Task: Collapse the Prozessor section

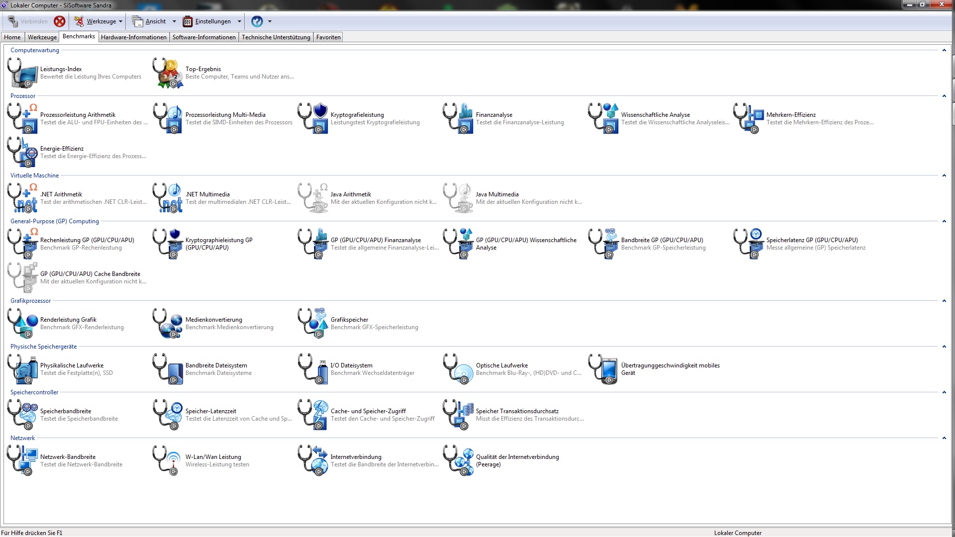Action: (x=944, y=96)
